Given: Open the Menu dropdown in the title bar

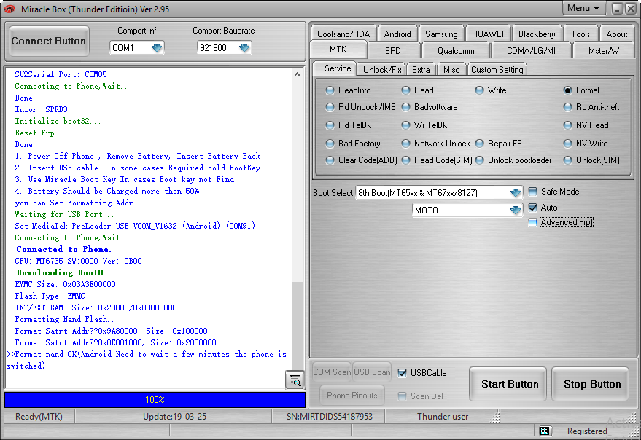Looking at the screenshot, I should pos(583,8).
